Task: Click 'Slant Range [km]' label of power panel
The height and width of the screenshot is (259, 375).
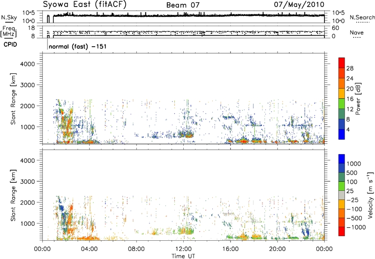Action: pyautogui.click(x=13, y=99)
